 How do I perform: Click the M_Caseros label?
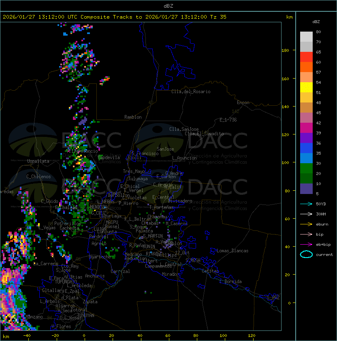tap(177, 224)
